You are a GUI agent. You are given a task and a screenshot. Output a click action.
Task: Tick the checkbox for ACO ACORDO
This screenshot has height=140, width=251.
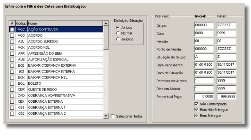coord(12,36)
